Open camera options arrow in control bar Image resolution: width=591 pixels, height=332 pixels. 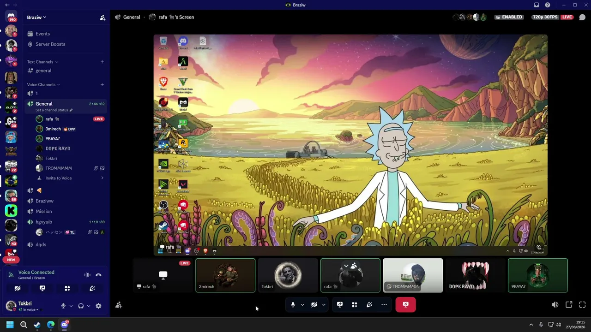[324, 305]
